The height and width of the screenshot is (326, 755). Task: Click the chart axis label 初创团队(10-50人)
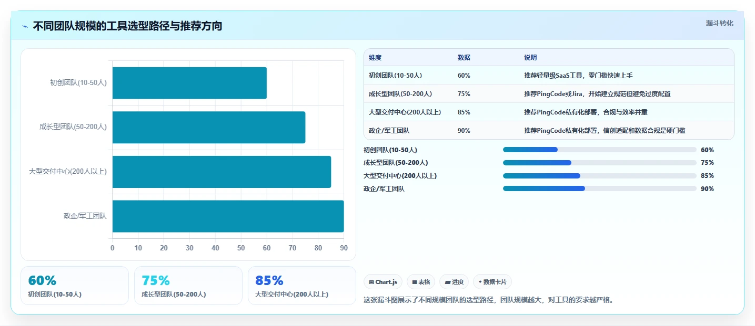78,82
